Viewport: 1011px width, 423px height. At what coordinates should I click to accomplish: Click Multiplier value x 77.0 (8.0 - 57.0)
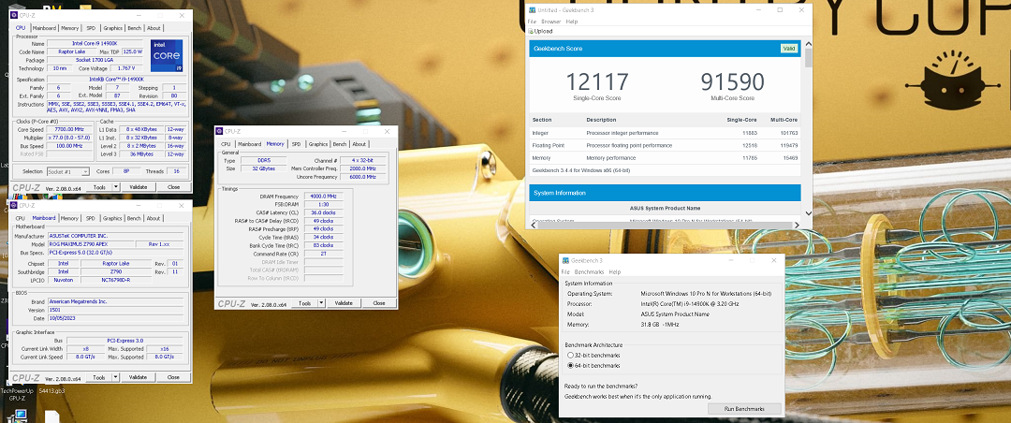point(67,138)
